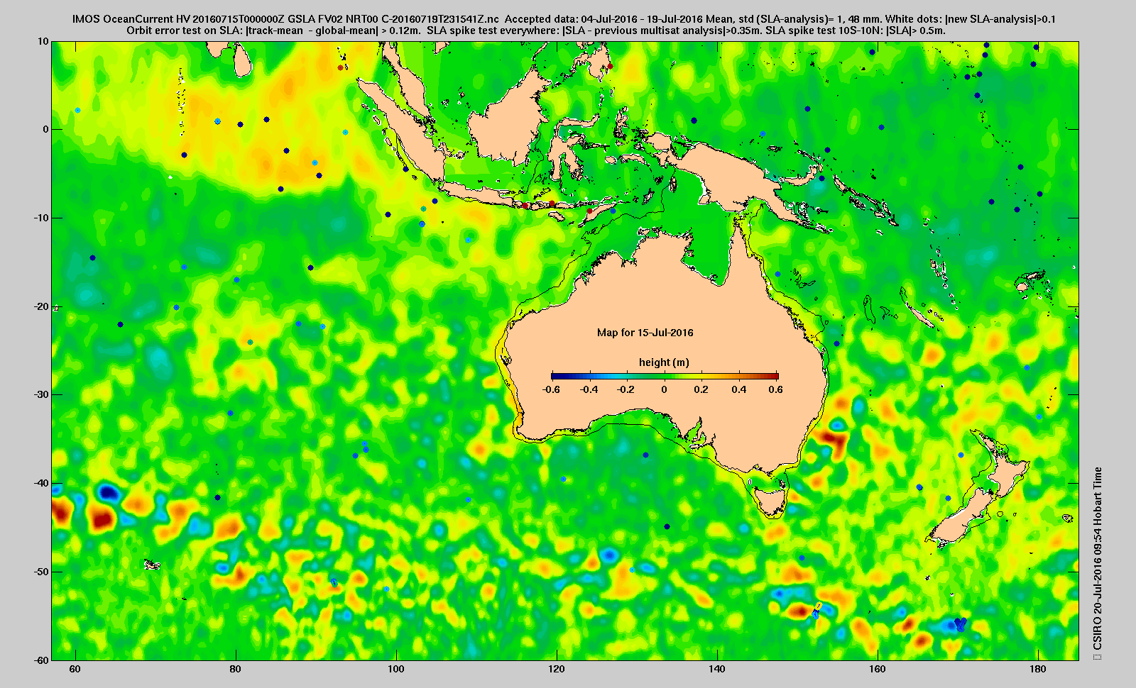Click the IMOS OceanCurrent title line

pyautogui.click(x=564, y=19)
